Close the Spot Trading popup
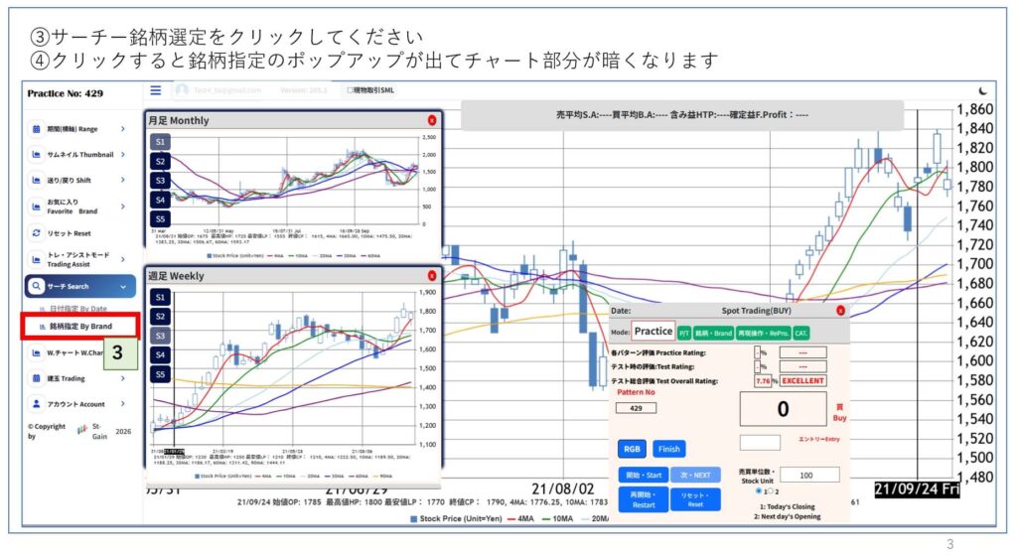Screen dimensions: 1017x556 [841, 311]
